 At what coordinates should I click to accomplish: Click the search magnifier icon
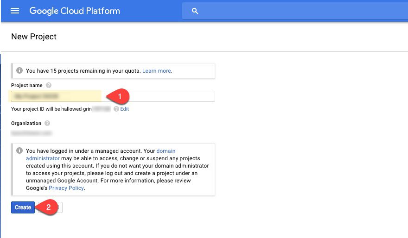pos(195,11)
